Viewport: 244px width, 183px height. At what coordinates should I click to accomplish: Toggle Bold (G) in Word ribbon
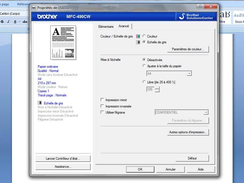(x=2, y=22)
